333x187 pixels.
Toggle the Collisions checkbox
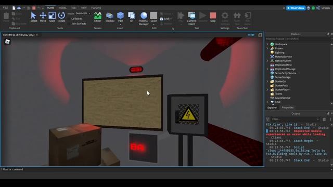(x=69, y=19)
